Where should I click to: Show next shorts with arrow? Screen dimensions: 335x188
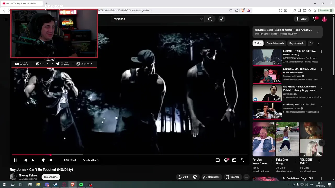pyautogui.click(x=322, y=143)
